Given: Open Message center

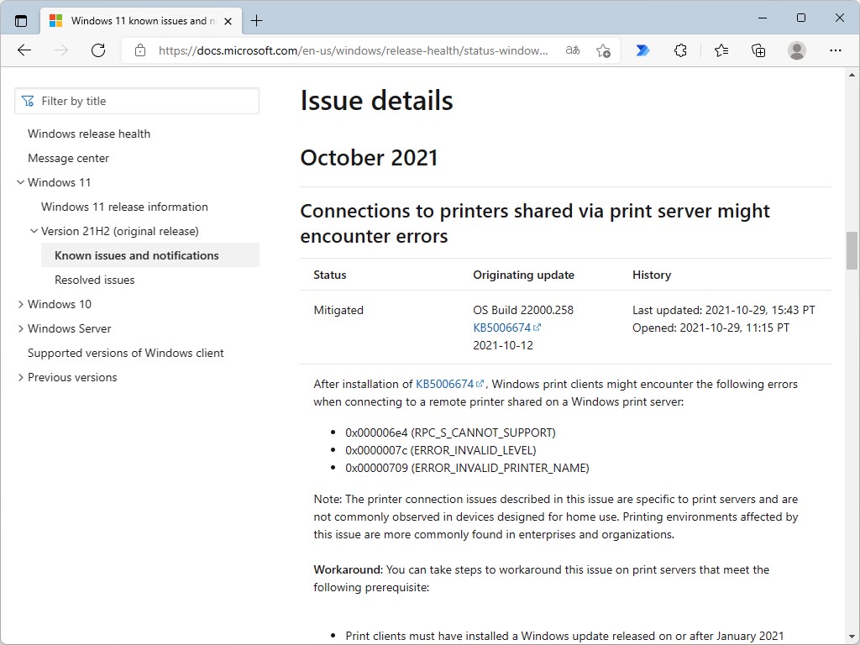Looking at the screenshot, I should [x=68, y=158].
